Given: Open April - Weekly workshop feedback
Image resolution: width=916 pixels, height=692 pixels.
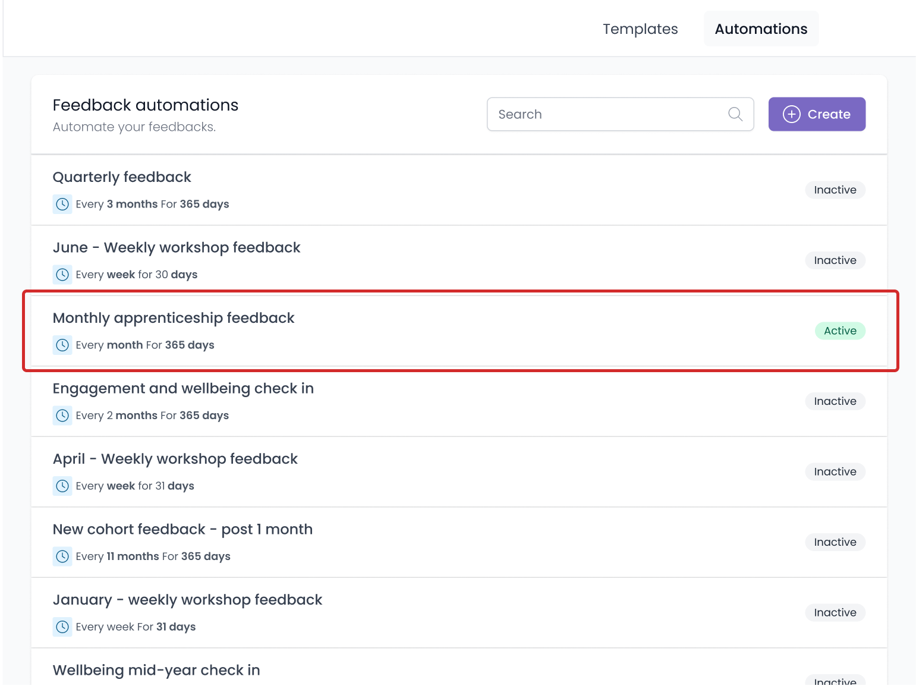Looking at the screenshot, I should 175,459.
